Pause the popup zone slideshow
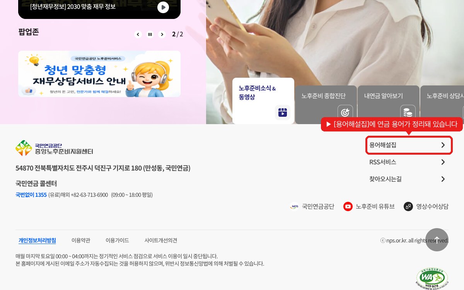 pyautogui.click(x=150, y=34)
